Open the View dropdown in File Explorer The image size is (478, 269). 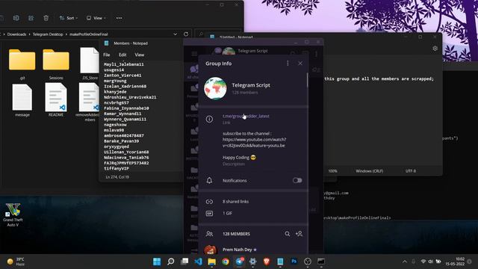click(96, 18)
